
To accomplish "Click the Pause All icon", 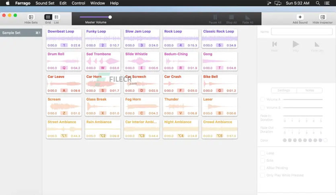I will coord(215,17).
